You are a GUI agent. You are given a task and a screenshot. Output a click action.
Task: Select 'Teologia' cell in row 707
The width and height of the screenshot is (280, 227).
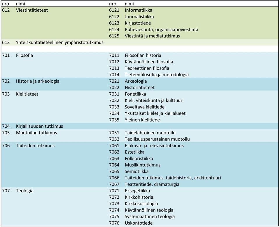24,190
